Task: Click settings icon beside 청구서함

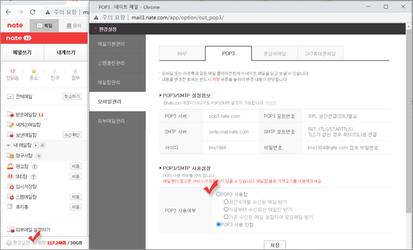Action: [39, 156]
